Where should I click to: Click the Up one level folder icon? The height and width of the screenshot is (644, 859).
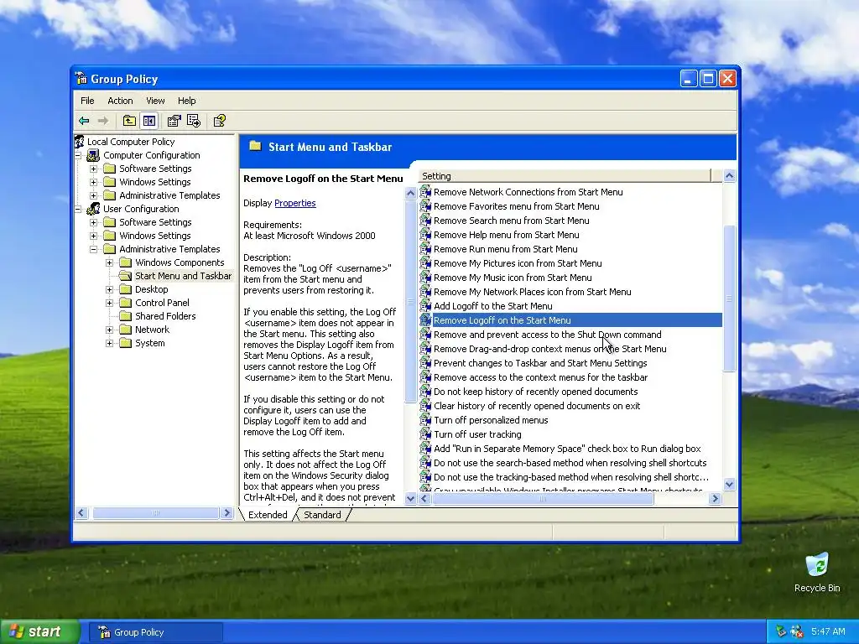point(129,121)
